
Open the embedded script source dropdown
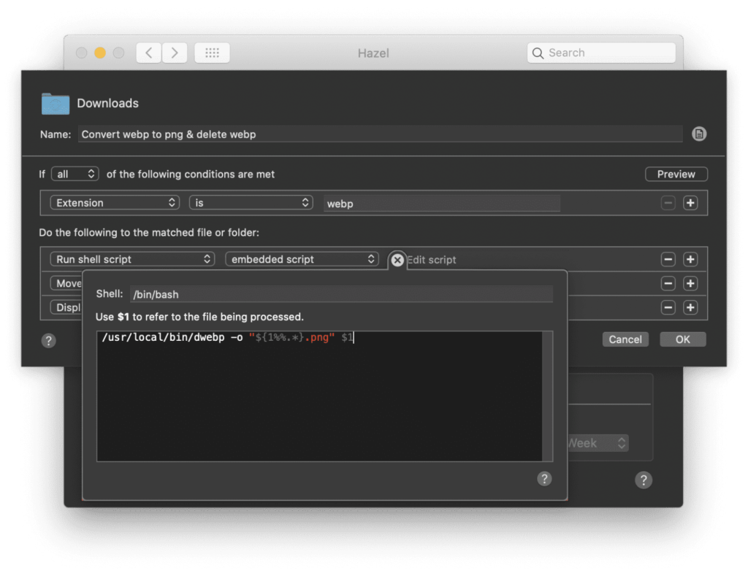tap(302, 259)
